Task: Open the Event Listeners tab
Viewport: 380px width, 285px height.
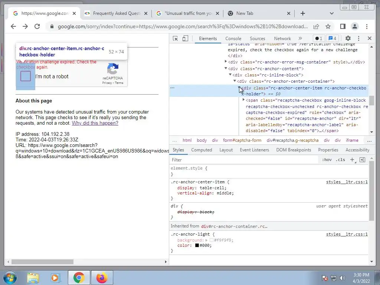Action: (255, 150)
